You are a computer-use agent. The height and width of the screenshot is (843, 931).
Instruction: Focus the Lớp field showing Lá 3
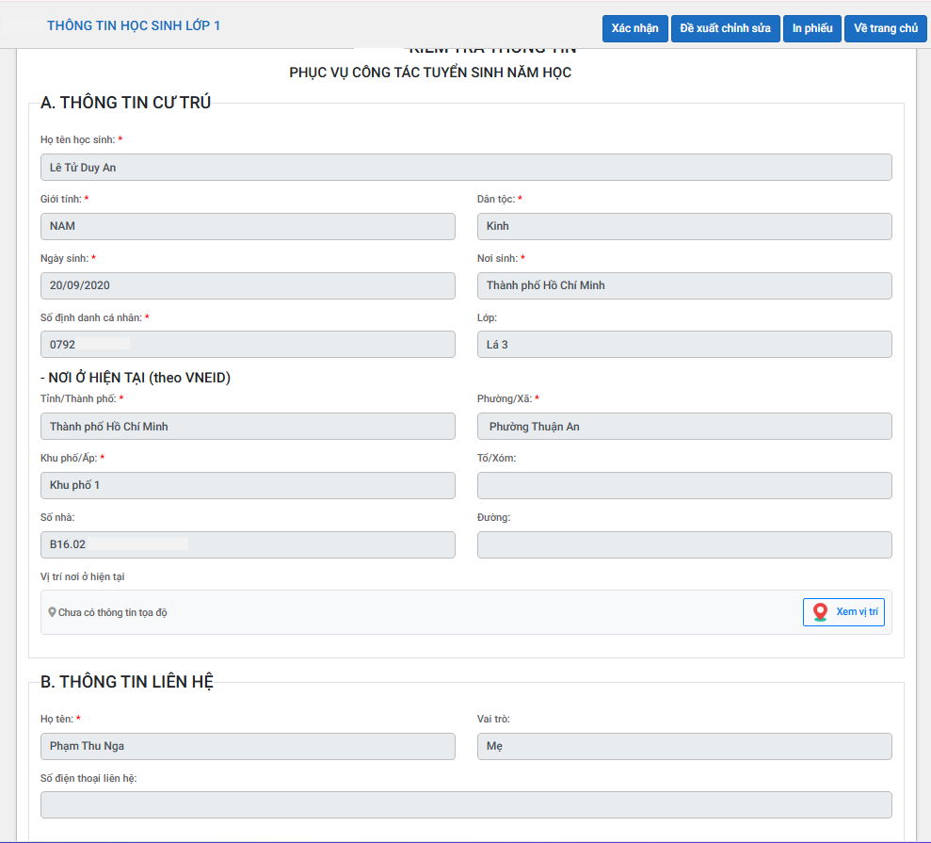[x=684, y=345]
